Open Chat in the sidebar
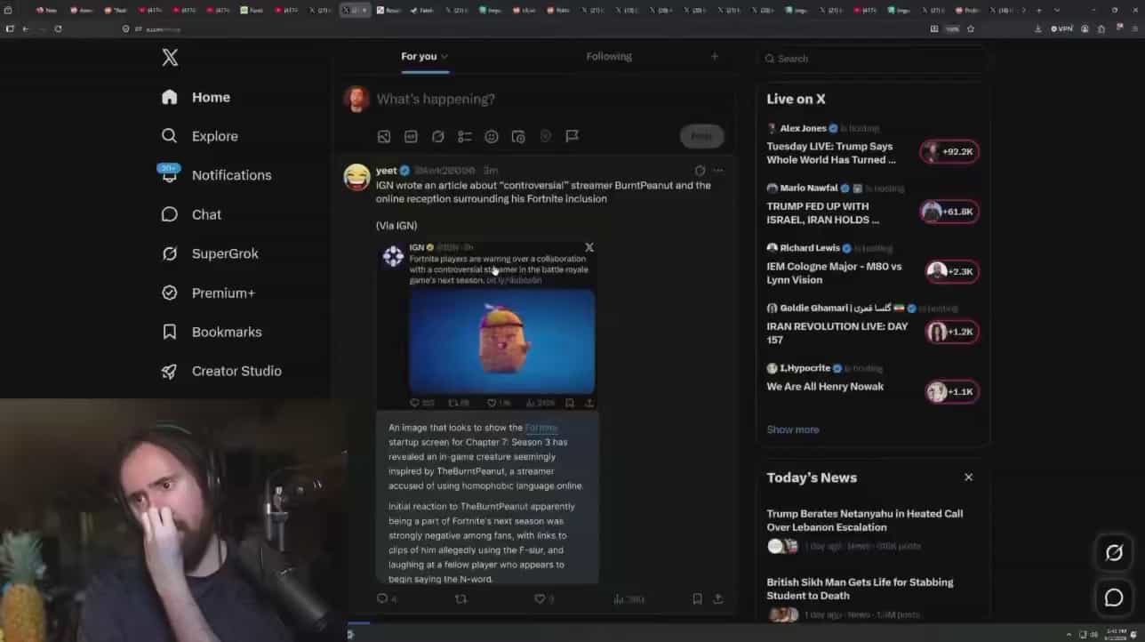 pyautogui.click(x=191, y=214)
